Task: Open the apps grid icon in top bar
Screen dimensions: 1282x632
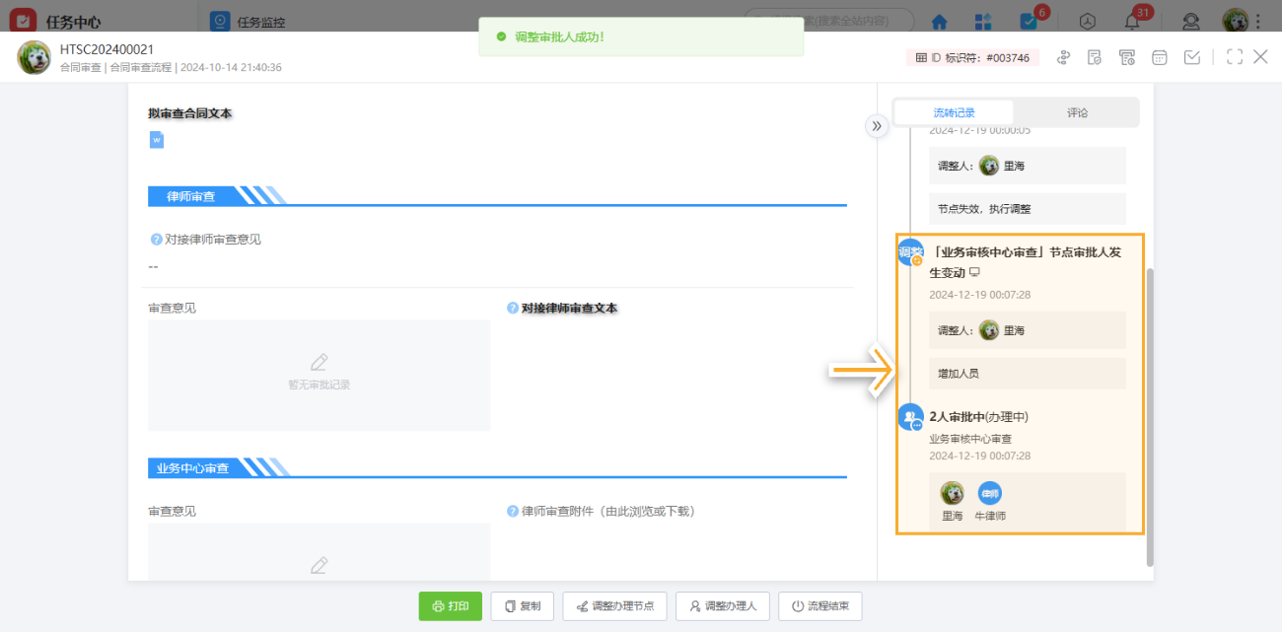Action: (x=980, y=21)
